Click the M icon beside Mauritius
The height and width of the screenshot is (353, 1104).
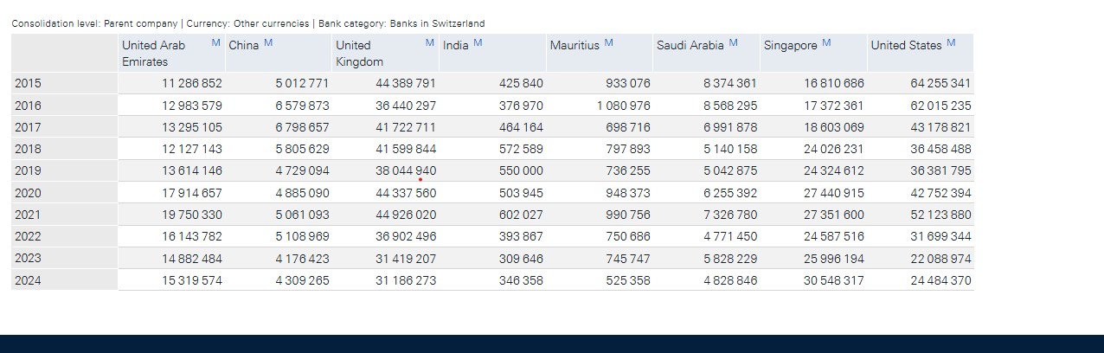click(x=609, y=43)
